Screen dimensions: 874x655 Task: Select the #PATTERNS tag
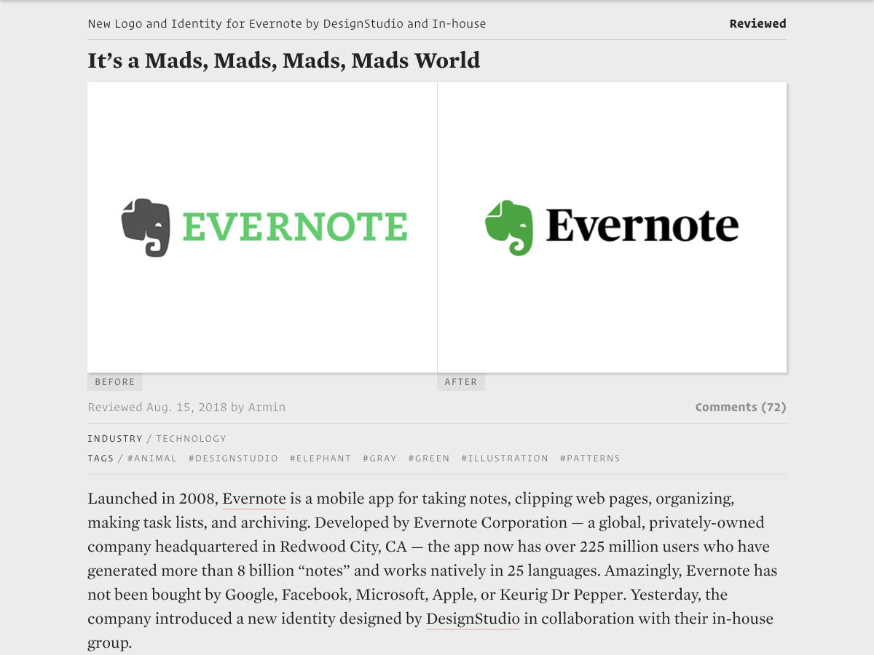click(x=590, y=458)
